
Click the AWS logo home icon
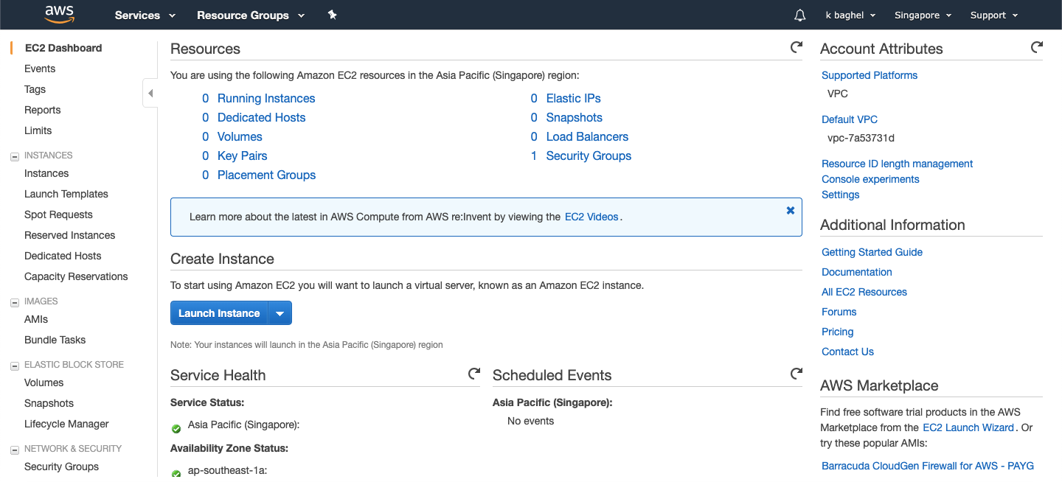59,13
